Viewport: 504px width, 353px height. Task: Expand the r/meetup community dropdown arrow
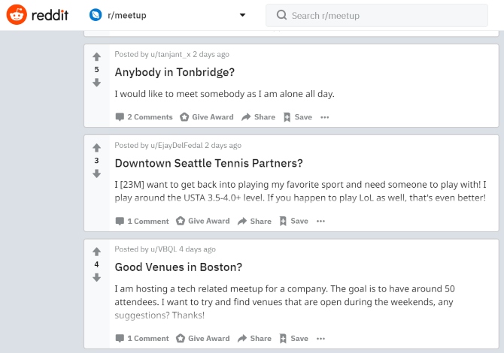243,15
